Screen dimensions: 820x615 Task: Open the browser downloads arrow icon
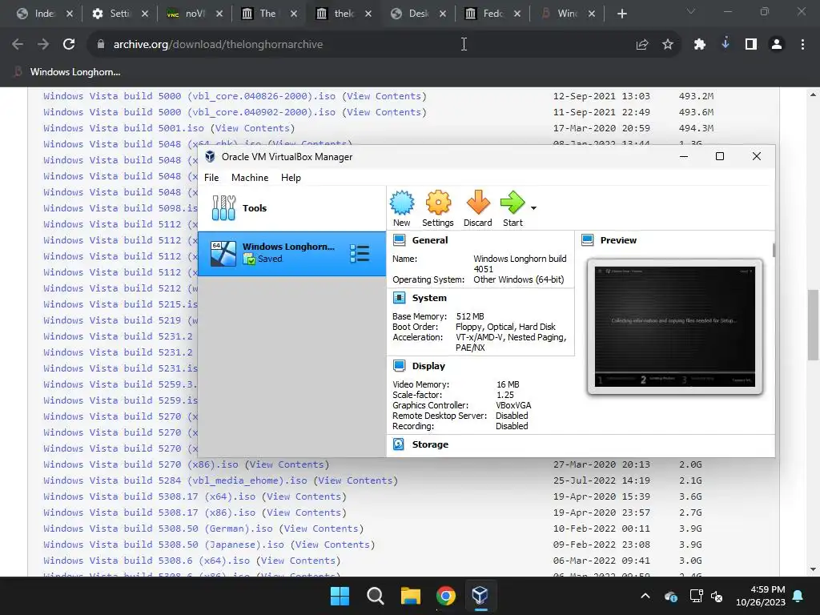[726, 43]
